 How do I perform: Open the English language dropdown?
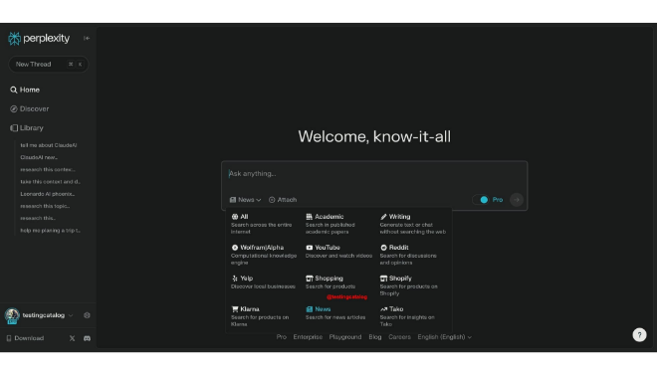[x=445, y=337]
